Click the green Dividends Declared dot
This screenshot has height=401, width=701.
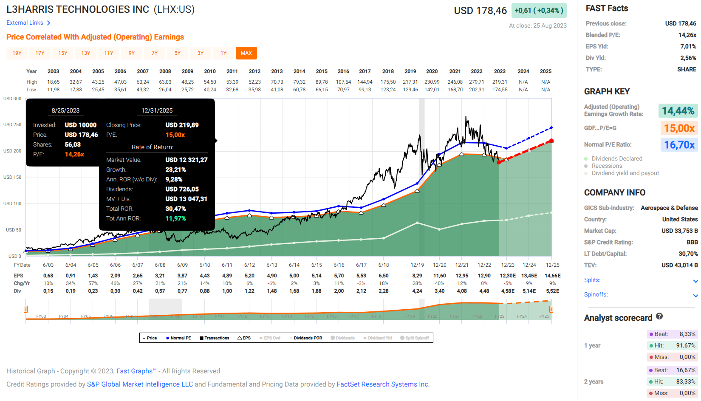(586, 159)
